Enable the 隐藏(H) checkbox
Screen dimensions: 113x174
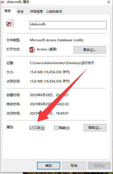click(x=56, y=128)
